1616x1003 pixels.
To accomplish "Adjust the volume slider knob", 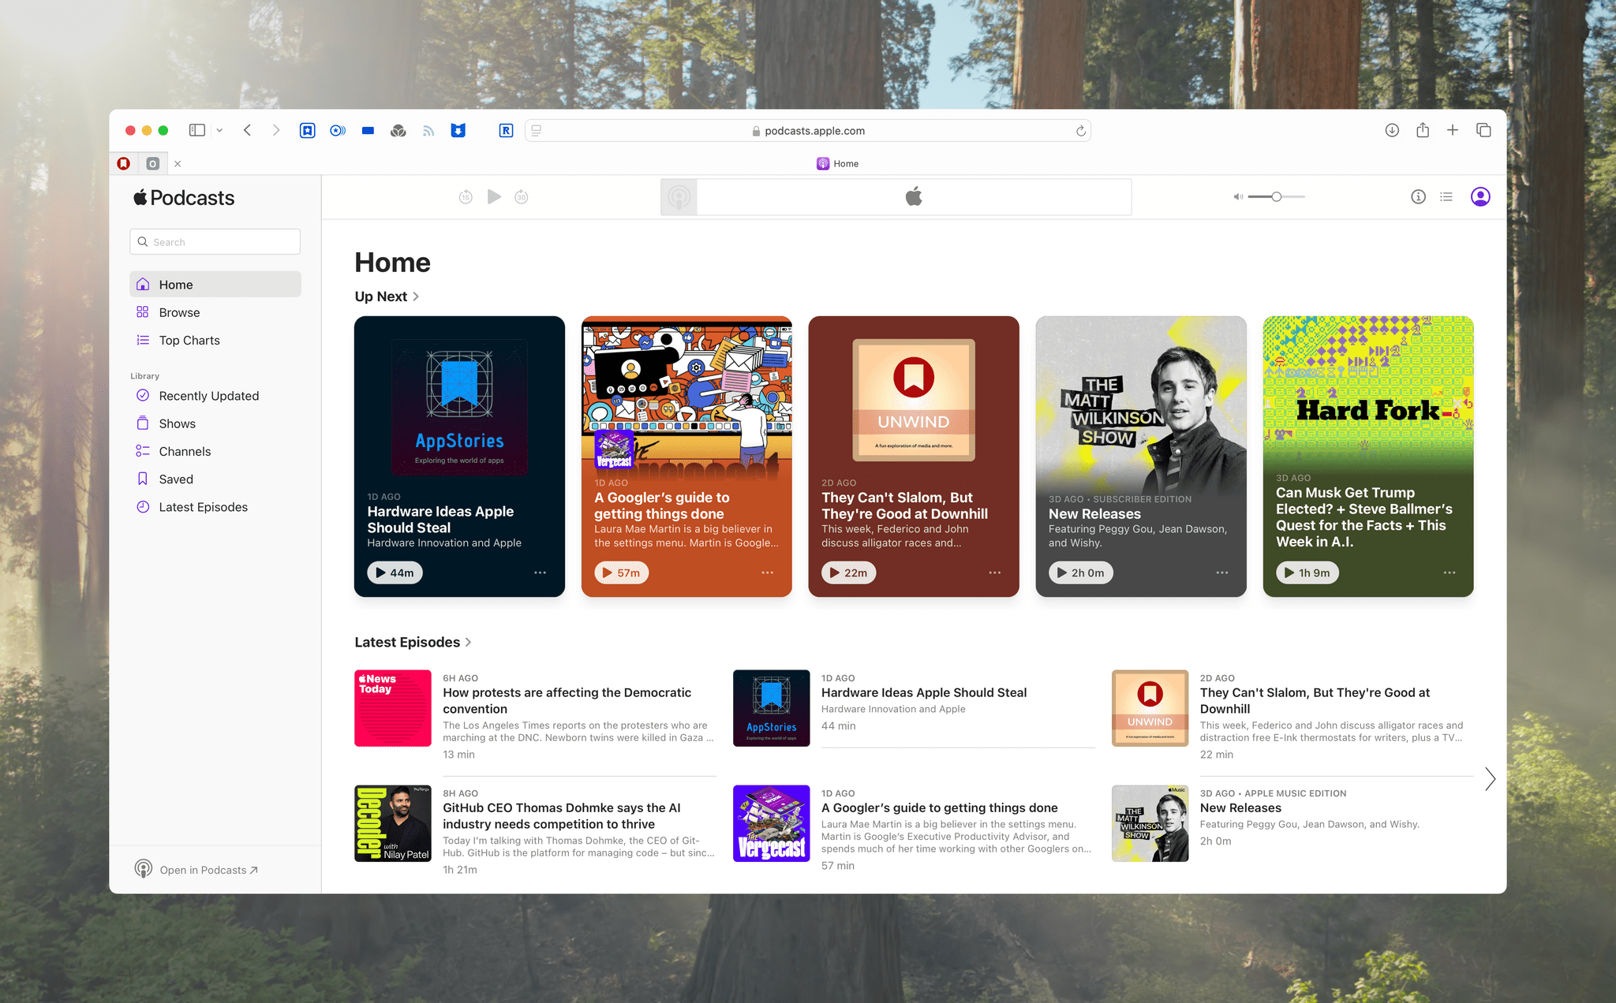I will 1276,197.
